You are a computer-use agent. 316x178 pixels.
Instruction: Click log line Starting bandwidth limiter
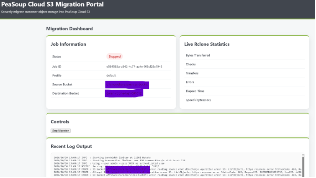[x=102, y=158]
